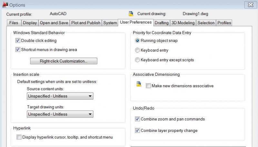Open the Plot and Publish tab
The image size is (258, 147).
coord(86,23)
